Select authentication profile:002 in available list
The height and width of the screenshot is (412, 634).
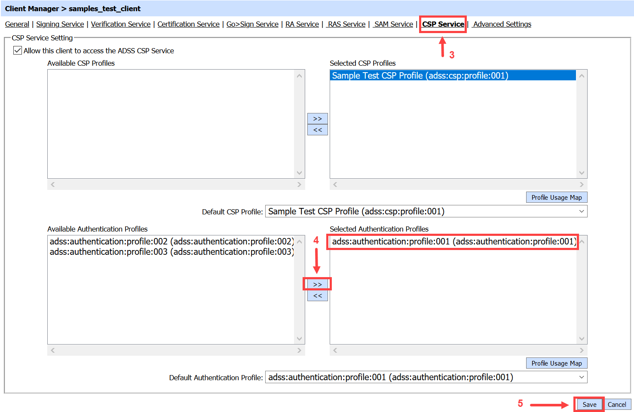click(172, 241)
